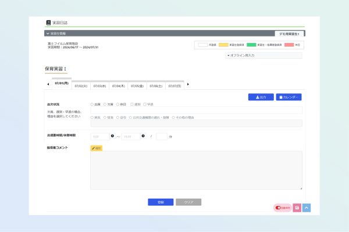Select the 出席 radio button
The width and height of the screenshot is (349, 232).
point(92,104)
